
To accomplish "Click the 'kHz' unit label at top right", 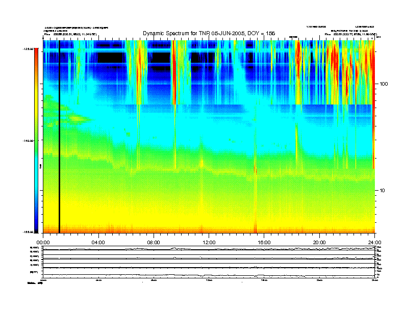I will pyautogui.click(x=378, y=37).
